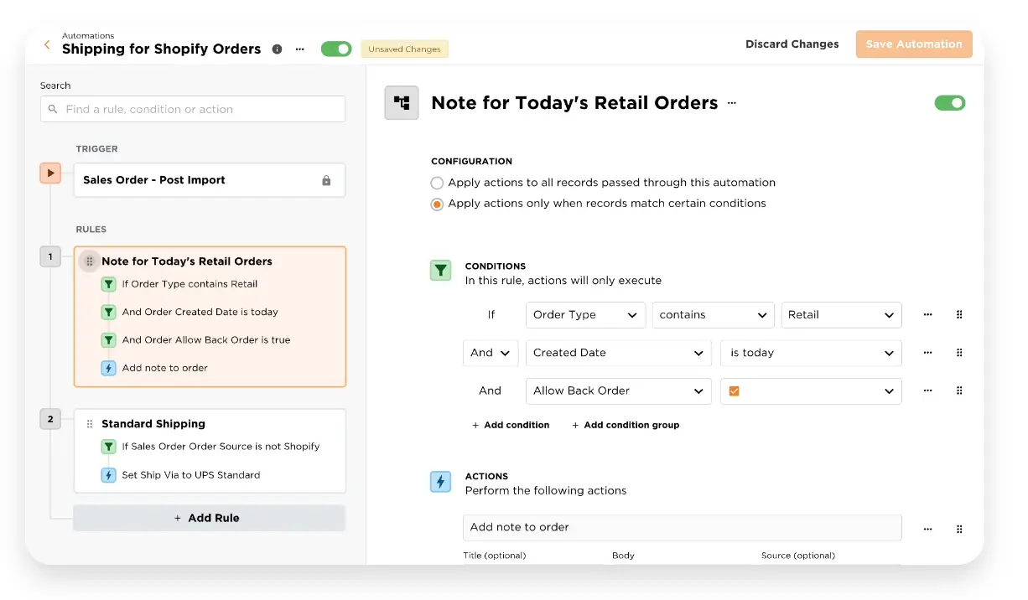
Task: Toggle the Note for Today's Retail Orders rule switch
Action: click(x=950, y=103)
